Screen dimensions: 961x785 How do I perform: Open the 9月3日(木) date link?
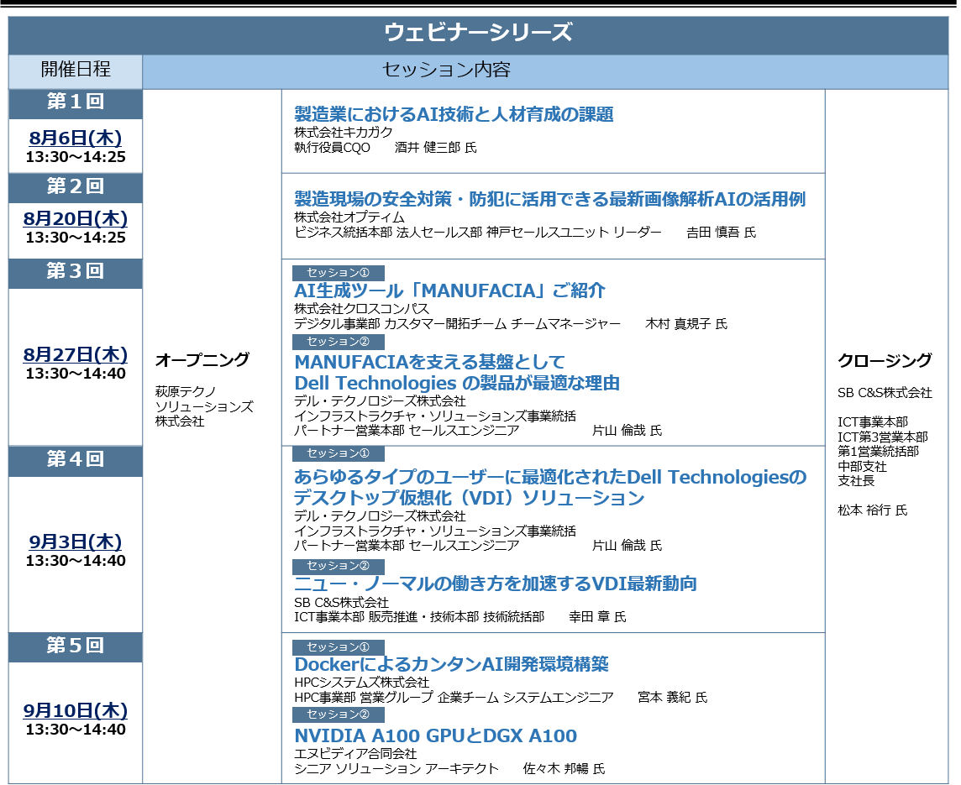coord(76,542)
